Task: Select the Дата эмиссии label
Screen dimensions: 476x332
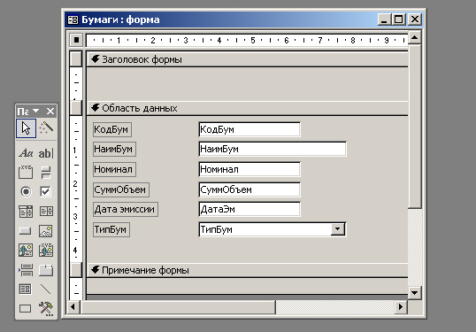Action: (126, 209)
